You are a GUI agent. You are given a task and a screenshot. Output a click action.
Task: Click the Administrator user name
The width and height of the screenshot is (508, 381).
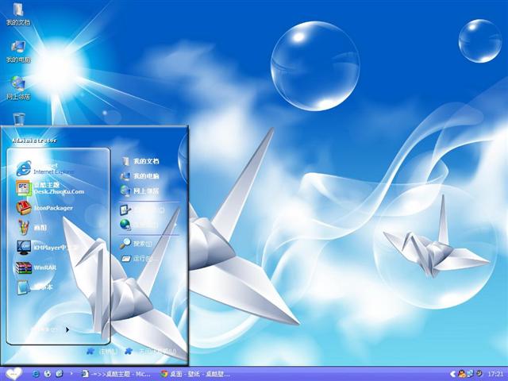click(x=34, y=140)
